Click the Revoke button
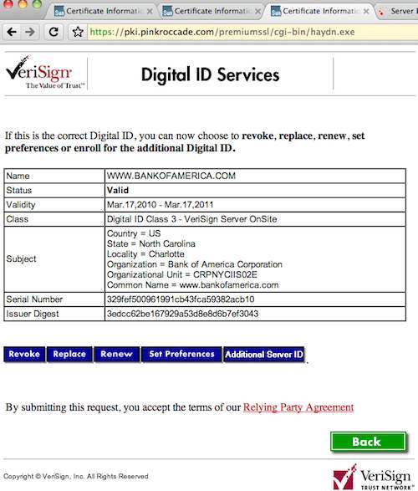Image resolution: width=418 pixels, height=491 pixels. coord(24,354)
